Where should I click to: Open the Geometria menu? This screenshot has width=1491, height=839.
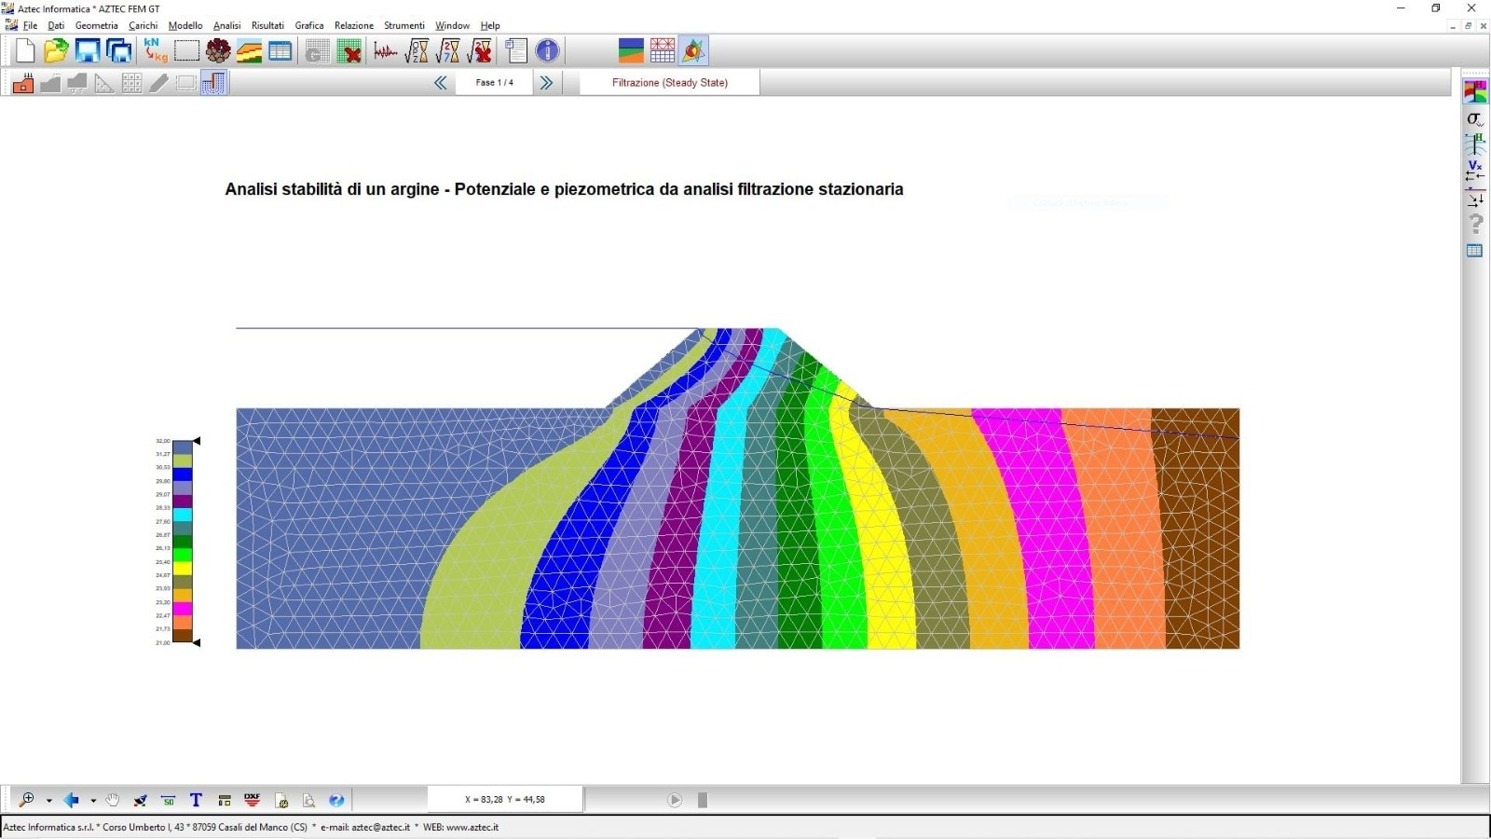97,26
